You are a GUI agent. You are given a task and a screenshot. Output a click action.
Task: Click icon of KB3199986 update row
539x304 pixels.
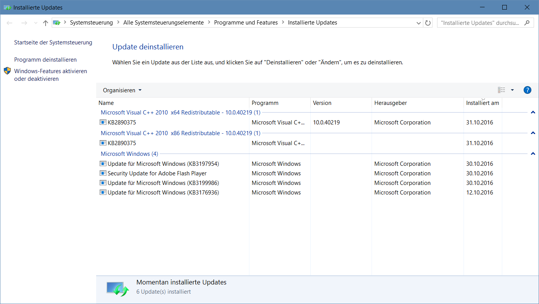click(103, 183)
